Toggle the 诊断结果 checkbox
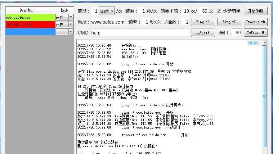 pyautogui.click(x=219, y=11)
